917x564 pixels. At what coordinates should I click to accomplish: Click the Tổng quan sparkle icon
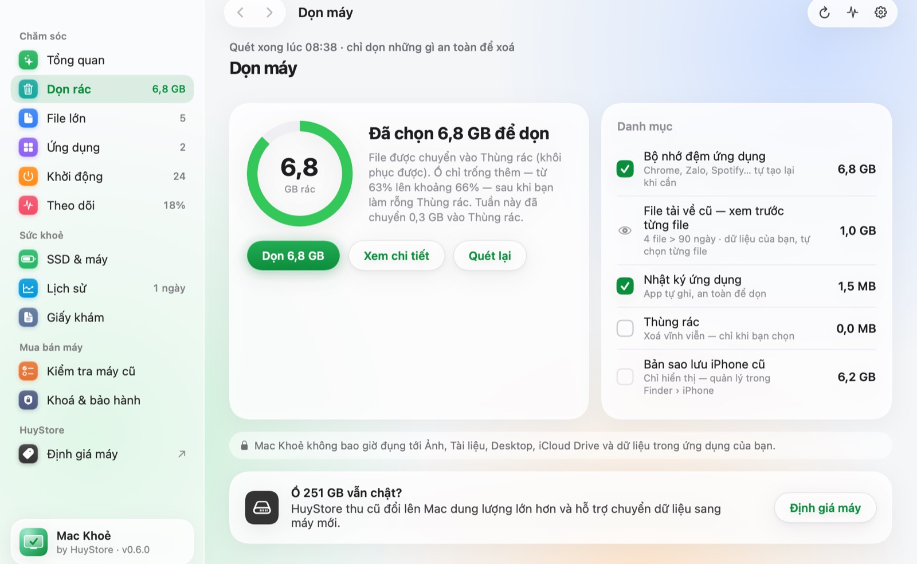click(x=28, y=60)
